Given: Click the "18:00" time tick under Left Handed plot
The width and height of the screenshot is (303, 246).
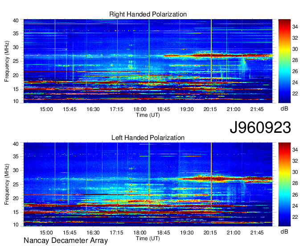Looking at the screenshot, I should click(140, 233).
